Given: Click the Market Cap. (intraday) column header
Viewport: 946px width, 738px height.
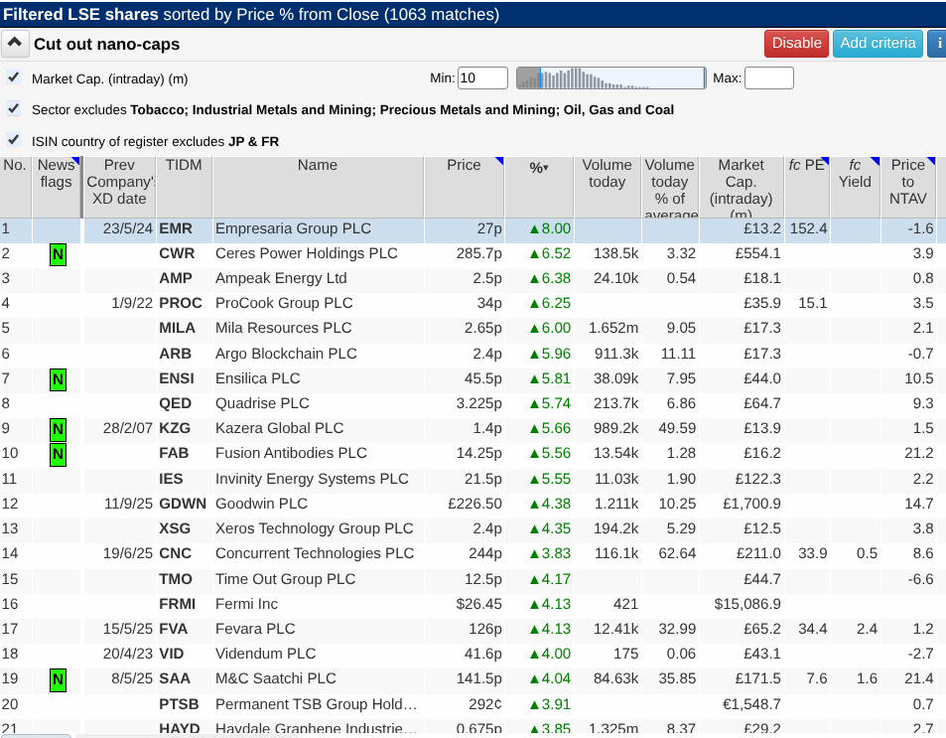Looking at the screenshot, I should 742,187.
